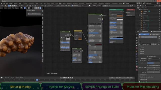Switch viewport to wireframe shading
161x90 pixels.
[35, 8]
